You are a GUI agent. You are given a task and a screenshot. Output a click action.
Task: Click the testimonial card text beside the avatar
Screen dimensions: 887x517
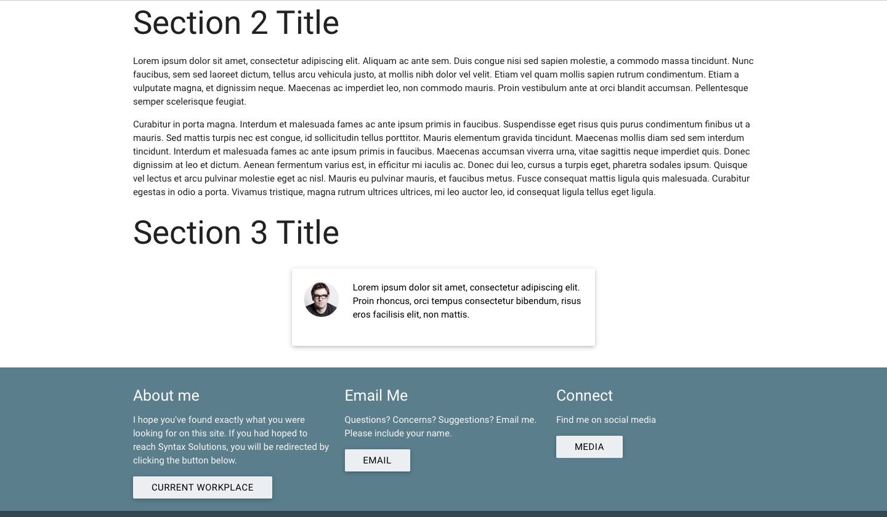click(467, 301)
